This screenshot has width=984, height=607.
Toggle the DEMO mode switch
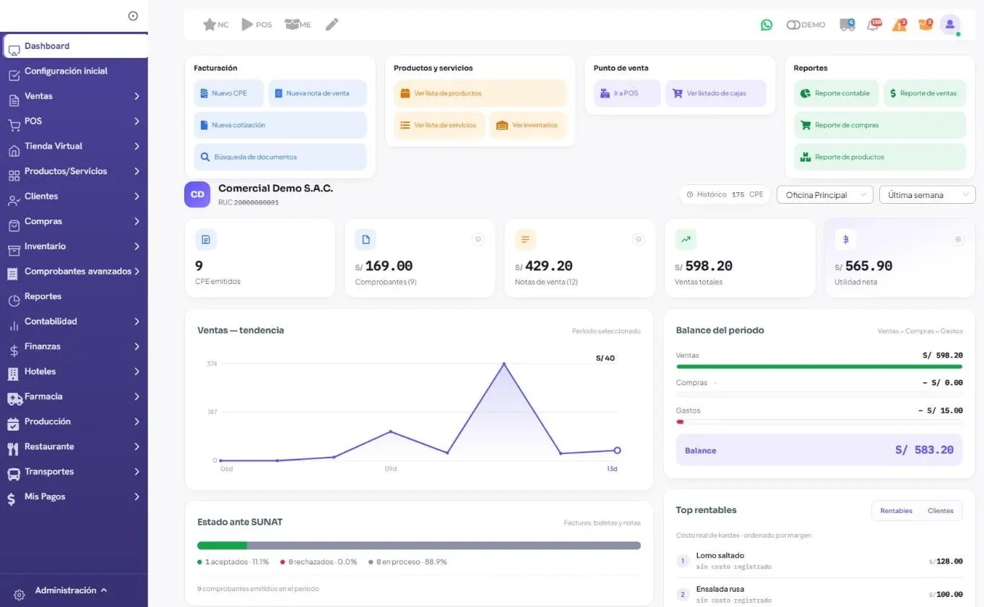point(793,25)
